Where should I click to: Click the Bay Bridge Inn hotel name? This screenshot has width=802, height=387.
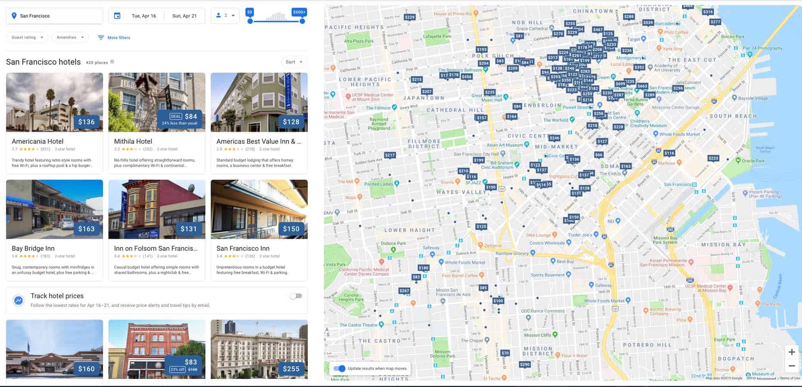34,248
